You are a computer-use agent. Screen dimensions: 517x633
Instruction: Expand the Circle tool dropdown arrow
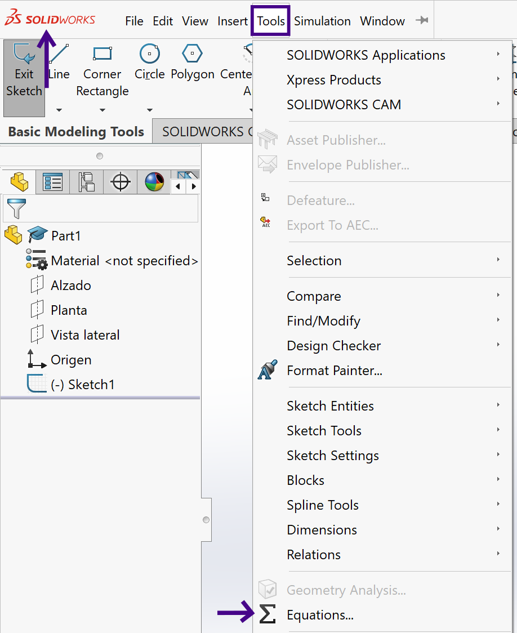point(150,110)
